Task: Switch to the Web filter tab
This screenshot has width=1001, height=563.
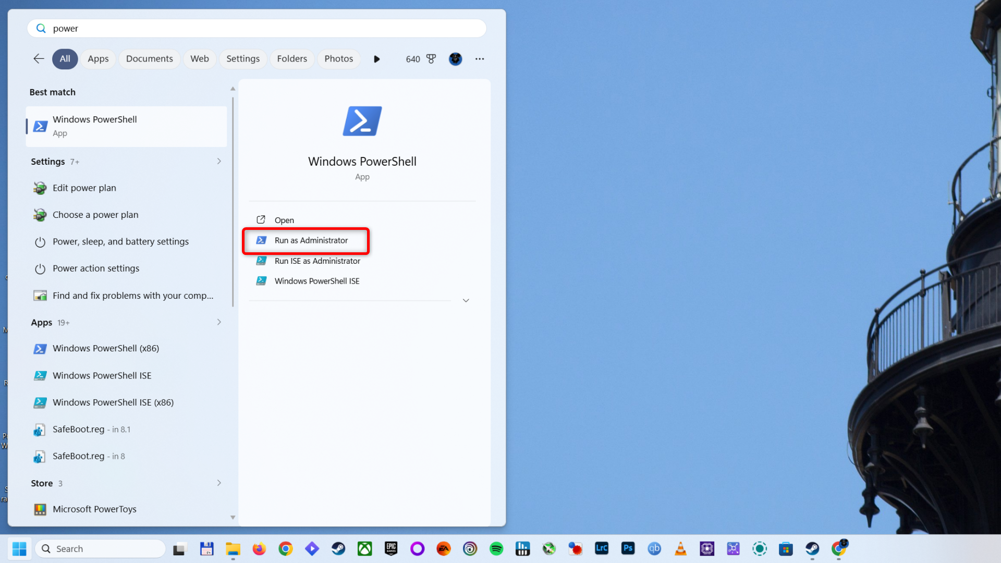Action: point(200,59)
